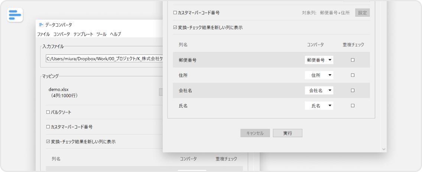Check 重複チェック for 会社名 row
The image size is (422, 172).
tap(353, 90)
